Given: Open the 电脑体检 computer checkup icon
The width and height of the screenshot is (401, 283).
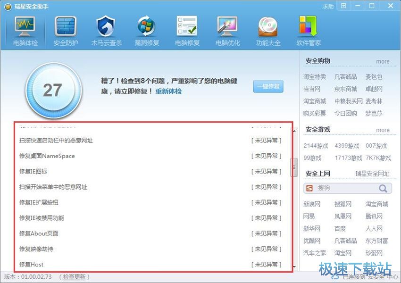Looking at the screenshot, I should pos(25,26).
